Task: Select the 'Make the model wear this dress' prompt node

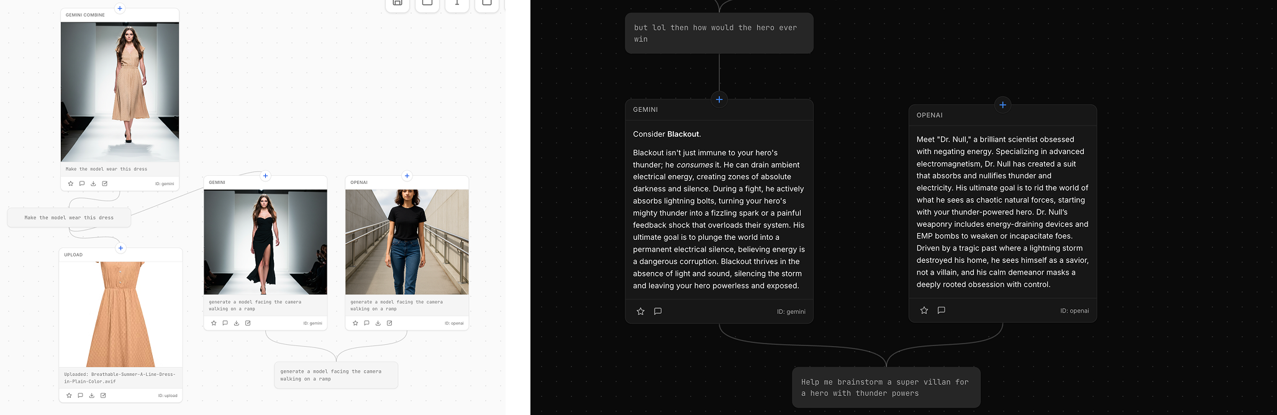Action: pos(69,218)
